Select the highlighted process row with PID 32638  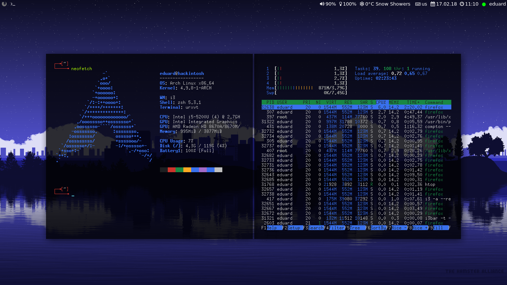click(x=356, y=107)
